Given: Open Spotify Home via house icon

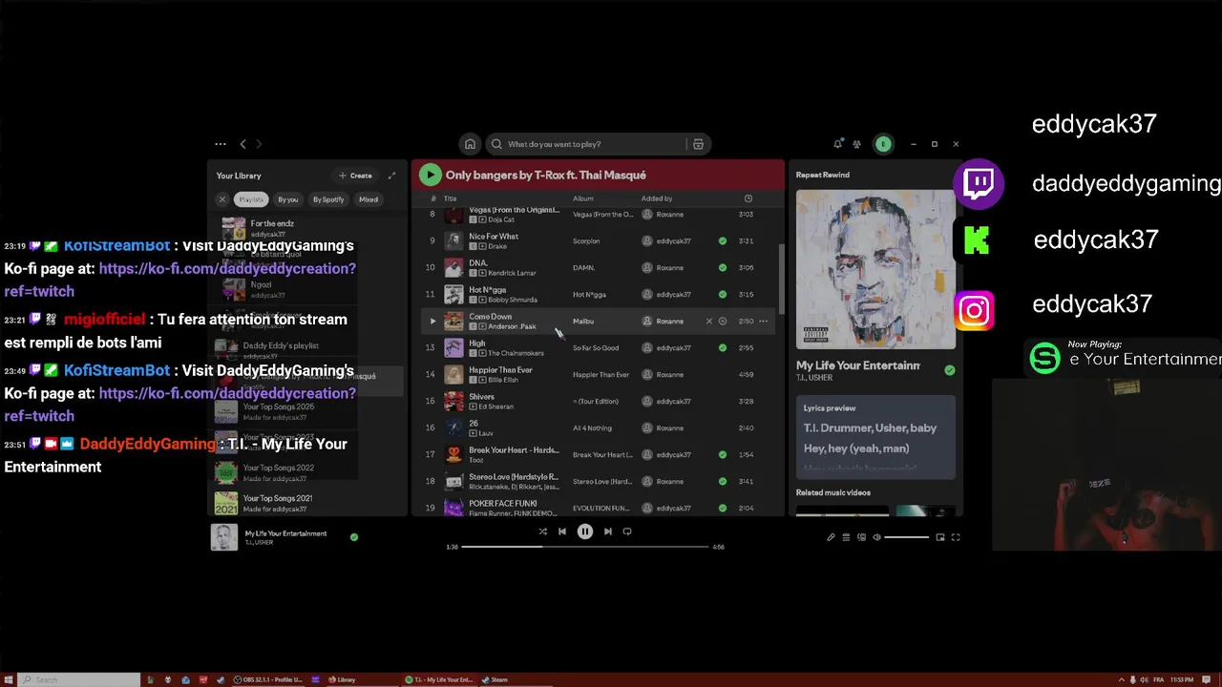Looking at the screenshot, I should click(470, 144).
